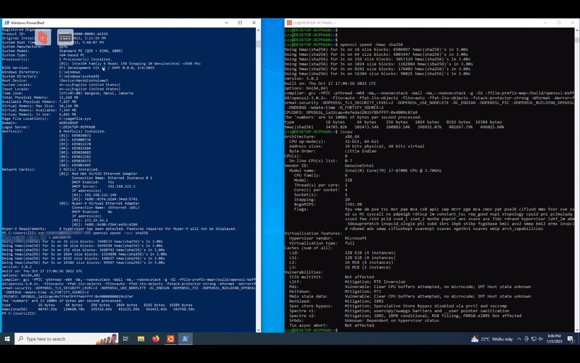Click 'Vendor ID:' label in lscpu output
This screenshot has width=580, height=363.
click(x=296, y=166)
